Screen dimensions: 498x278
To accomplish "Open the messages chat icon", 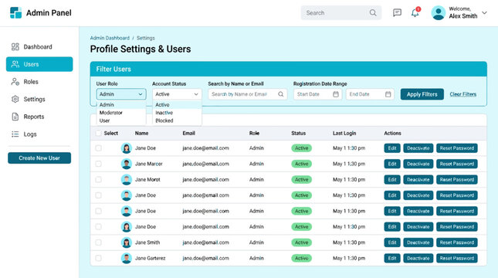I will coord(397,12).
